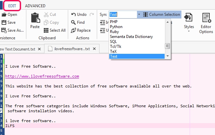Paste clipboard contents with Paste
The width and height of the screenshot is (215, 135).
pos(35,20)
